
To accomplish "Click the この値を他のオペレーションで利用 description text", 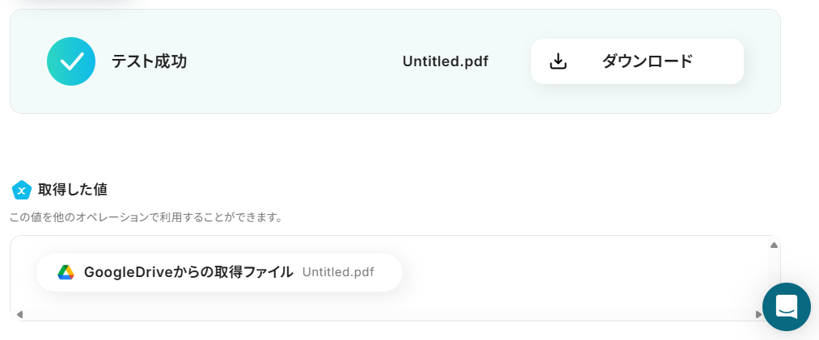I will point(146,217).
